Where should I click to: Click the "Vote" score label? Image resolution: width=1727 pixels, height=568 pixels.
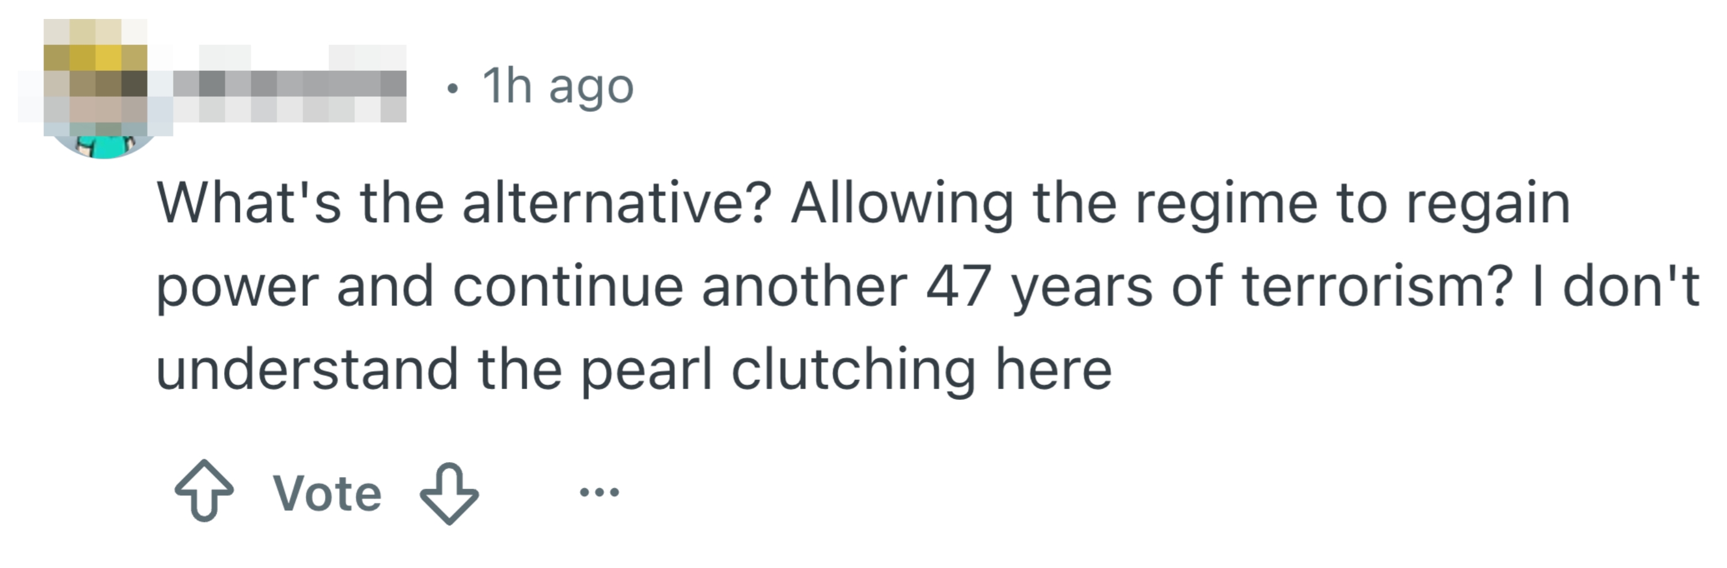pyautogui.click(x=327, y=494)
